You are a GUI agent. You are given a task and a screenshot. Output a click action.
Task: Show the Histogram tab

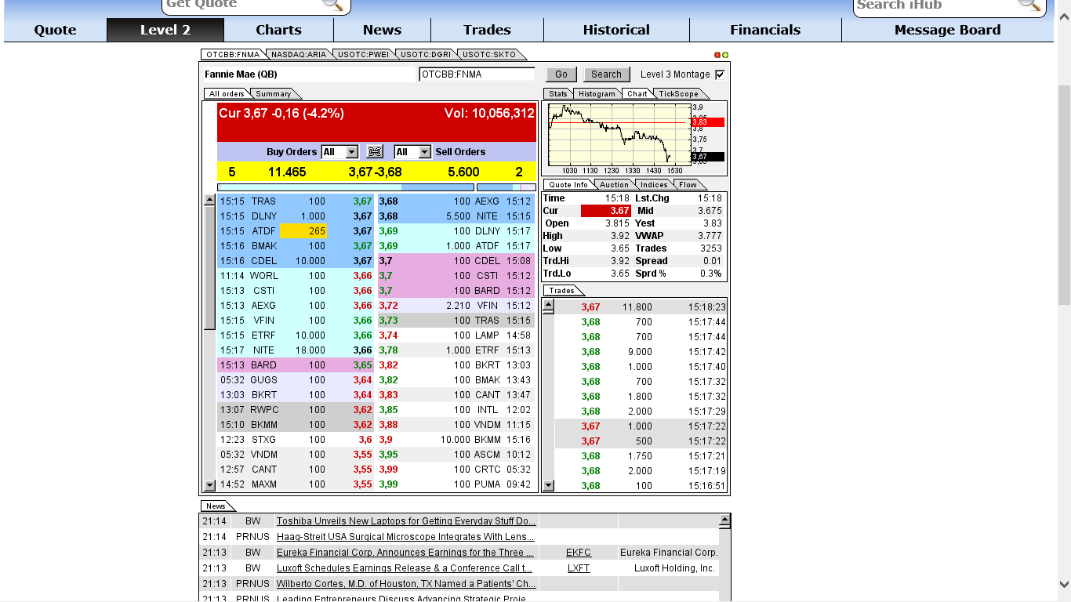click(x=597, y=94)
